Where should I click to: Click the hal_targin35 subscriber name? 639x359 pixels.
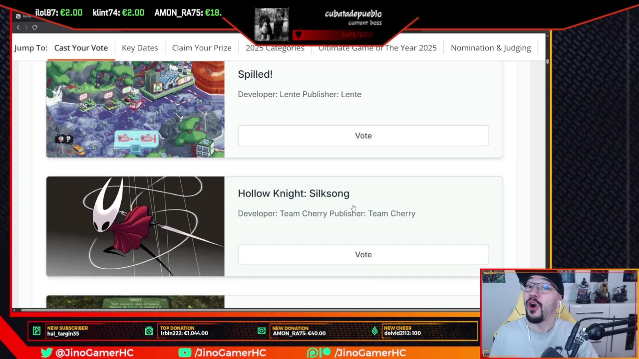tap(63, 334)
